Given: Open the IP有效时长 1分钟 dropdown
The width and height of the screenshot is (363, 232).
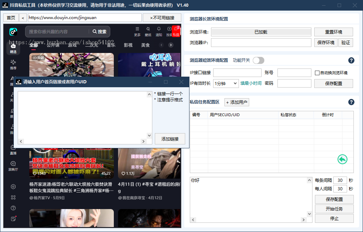Looking at the screenshot, I should [x=226, y=83].
